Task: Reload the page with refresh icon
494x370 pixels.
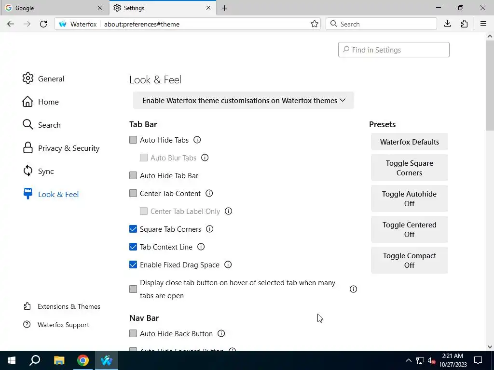Action: click(43, 24)
